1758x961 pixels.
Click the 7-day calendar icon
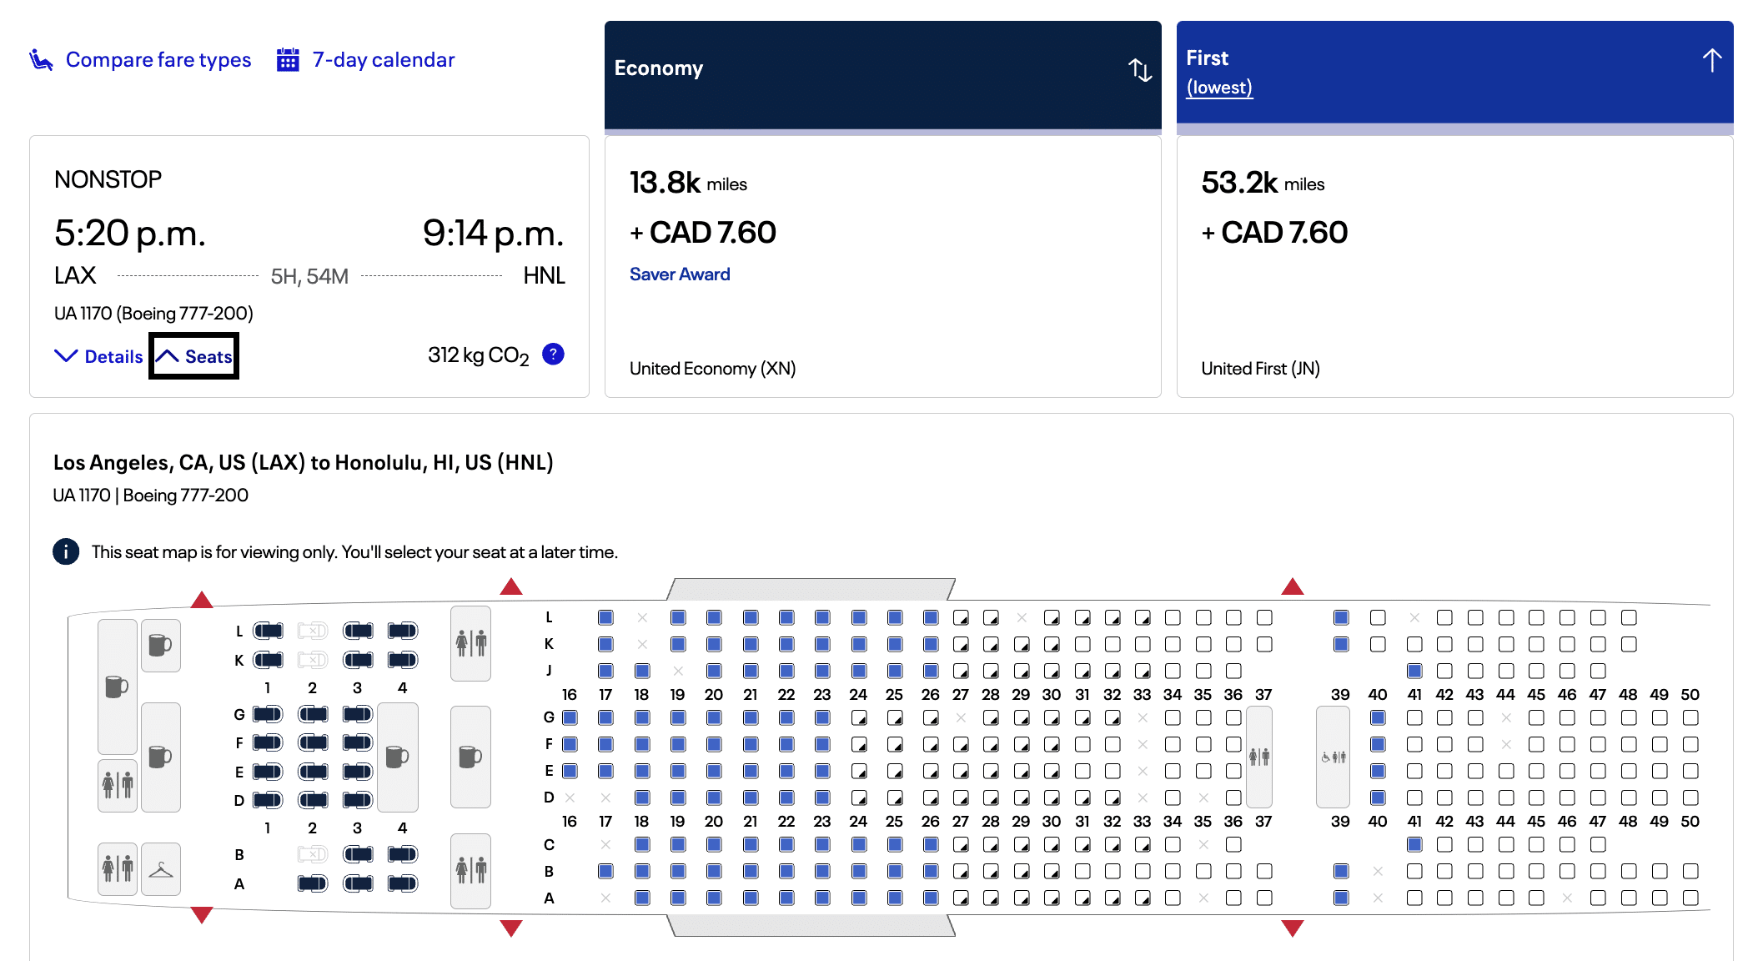288,60
